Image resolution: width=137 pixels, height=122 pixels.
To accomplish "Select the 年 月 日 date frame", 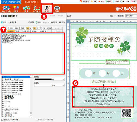I will tap(104, 73).
